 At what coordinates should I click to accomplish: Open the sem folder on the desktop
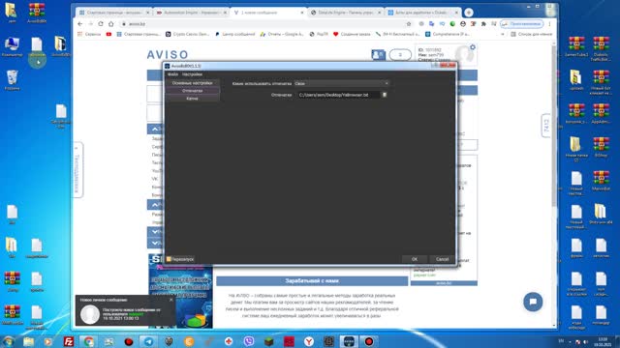(12, 13)
